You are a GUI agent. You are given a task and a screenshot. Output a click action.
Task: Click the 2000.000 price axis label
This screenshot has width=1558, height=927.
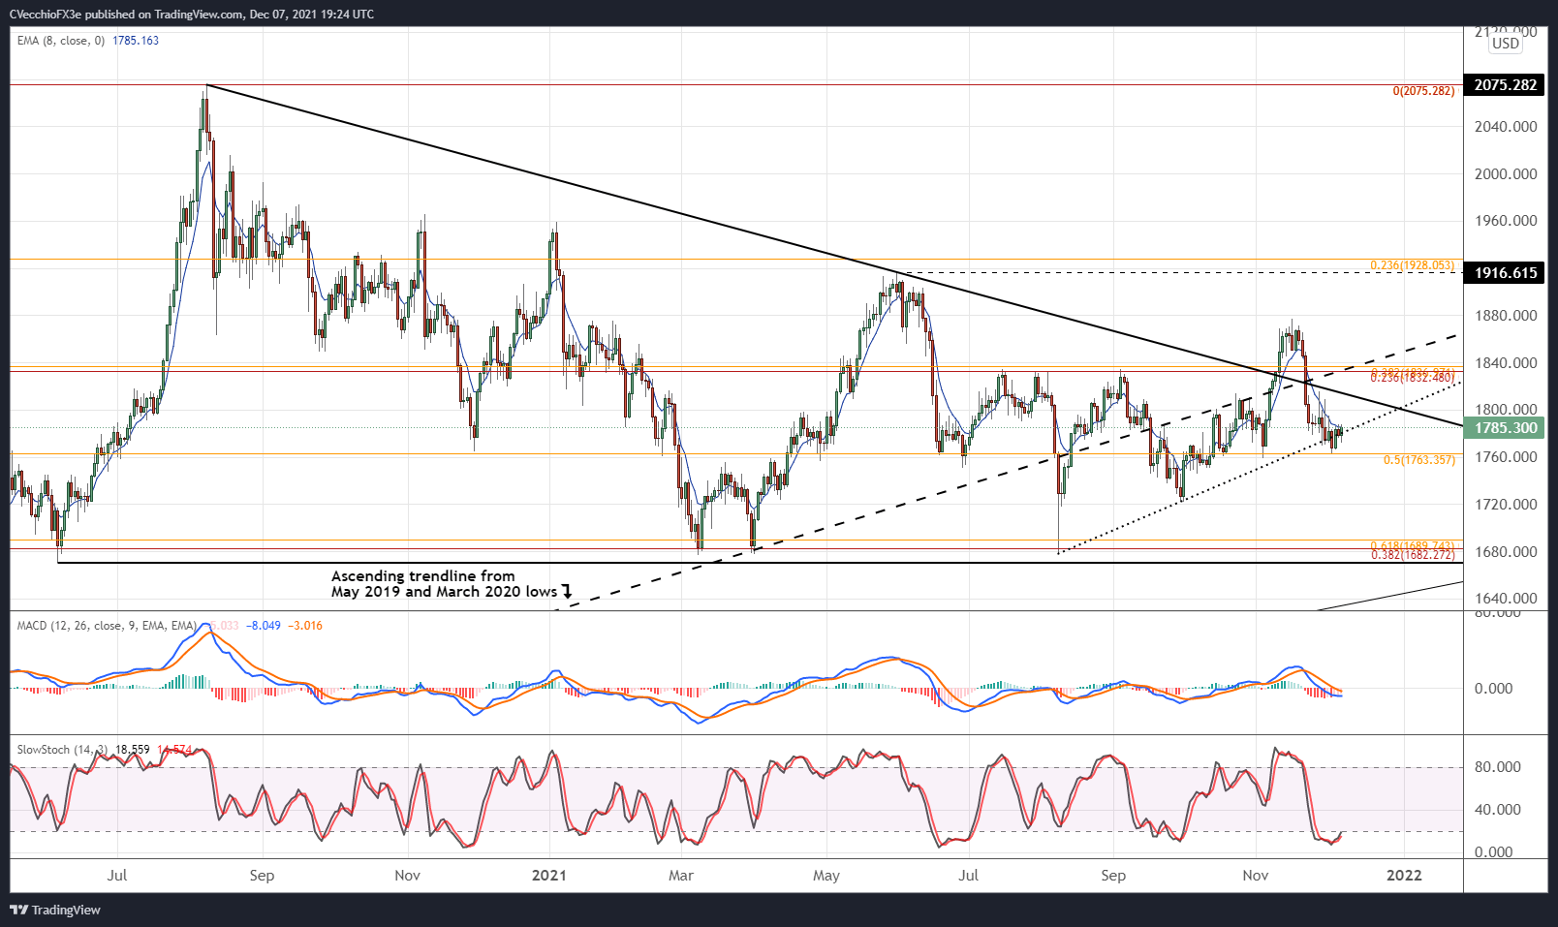pyautogui.click(x=1506, y=173)
